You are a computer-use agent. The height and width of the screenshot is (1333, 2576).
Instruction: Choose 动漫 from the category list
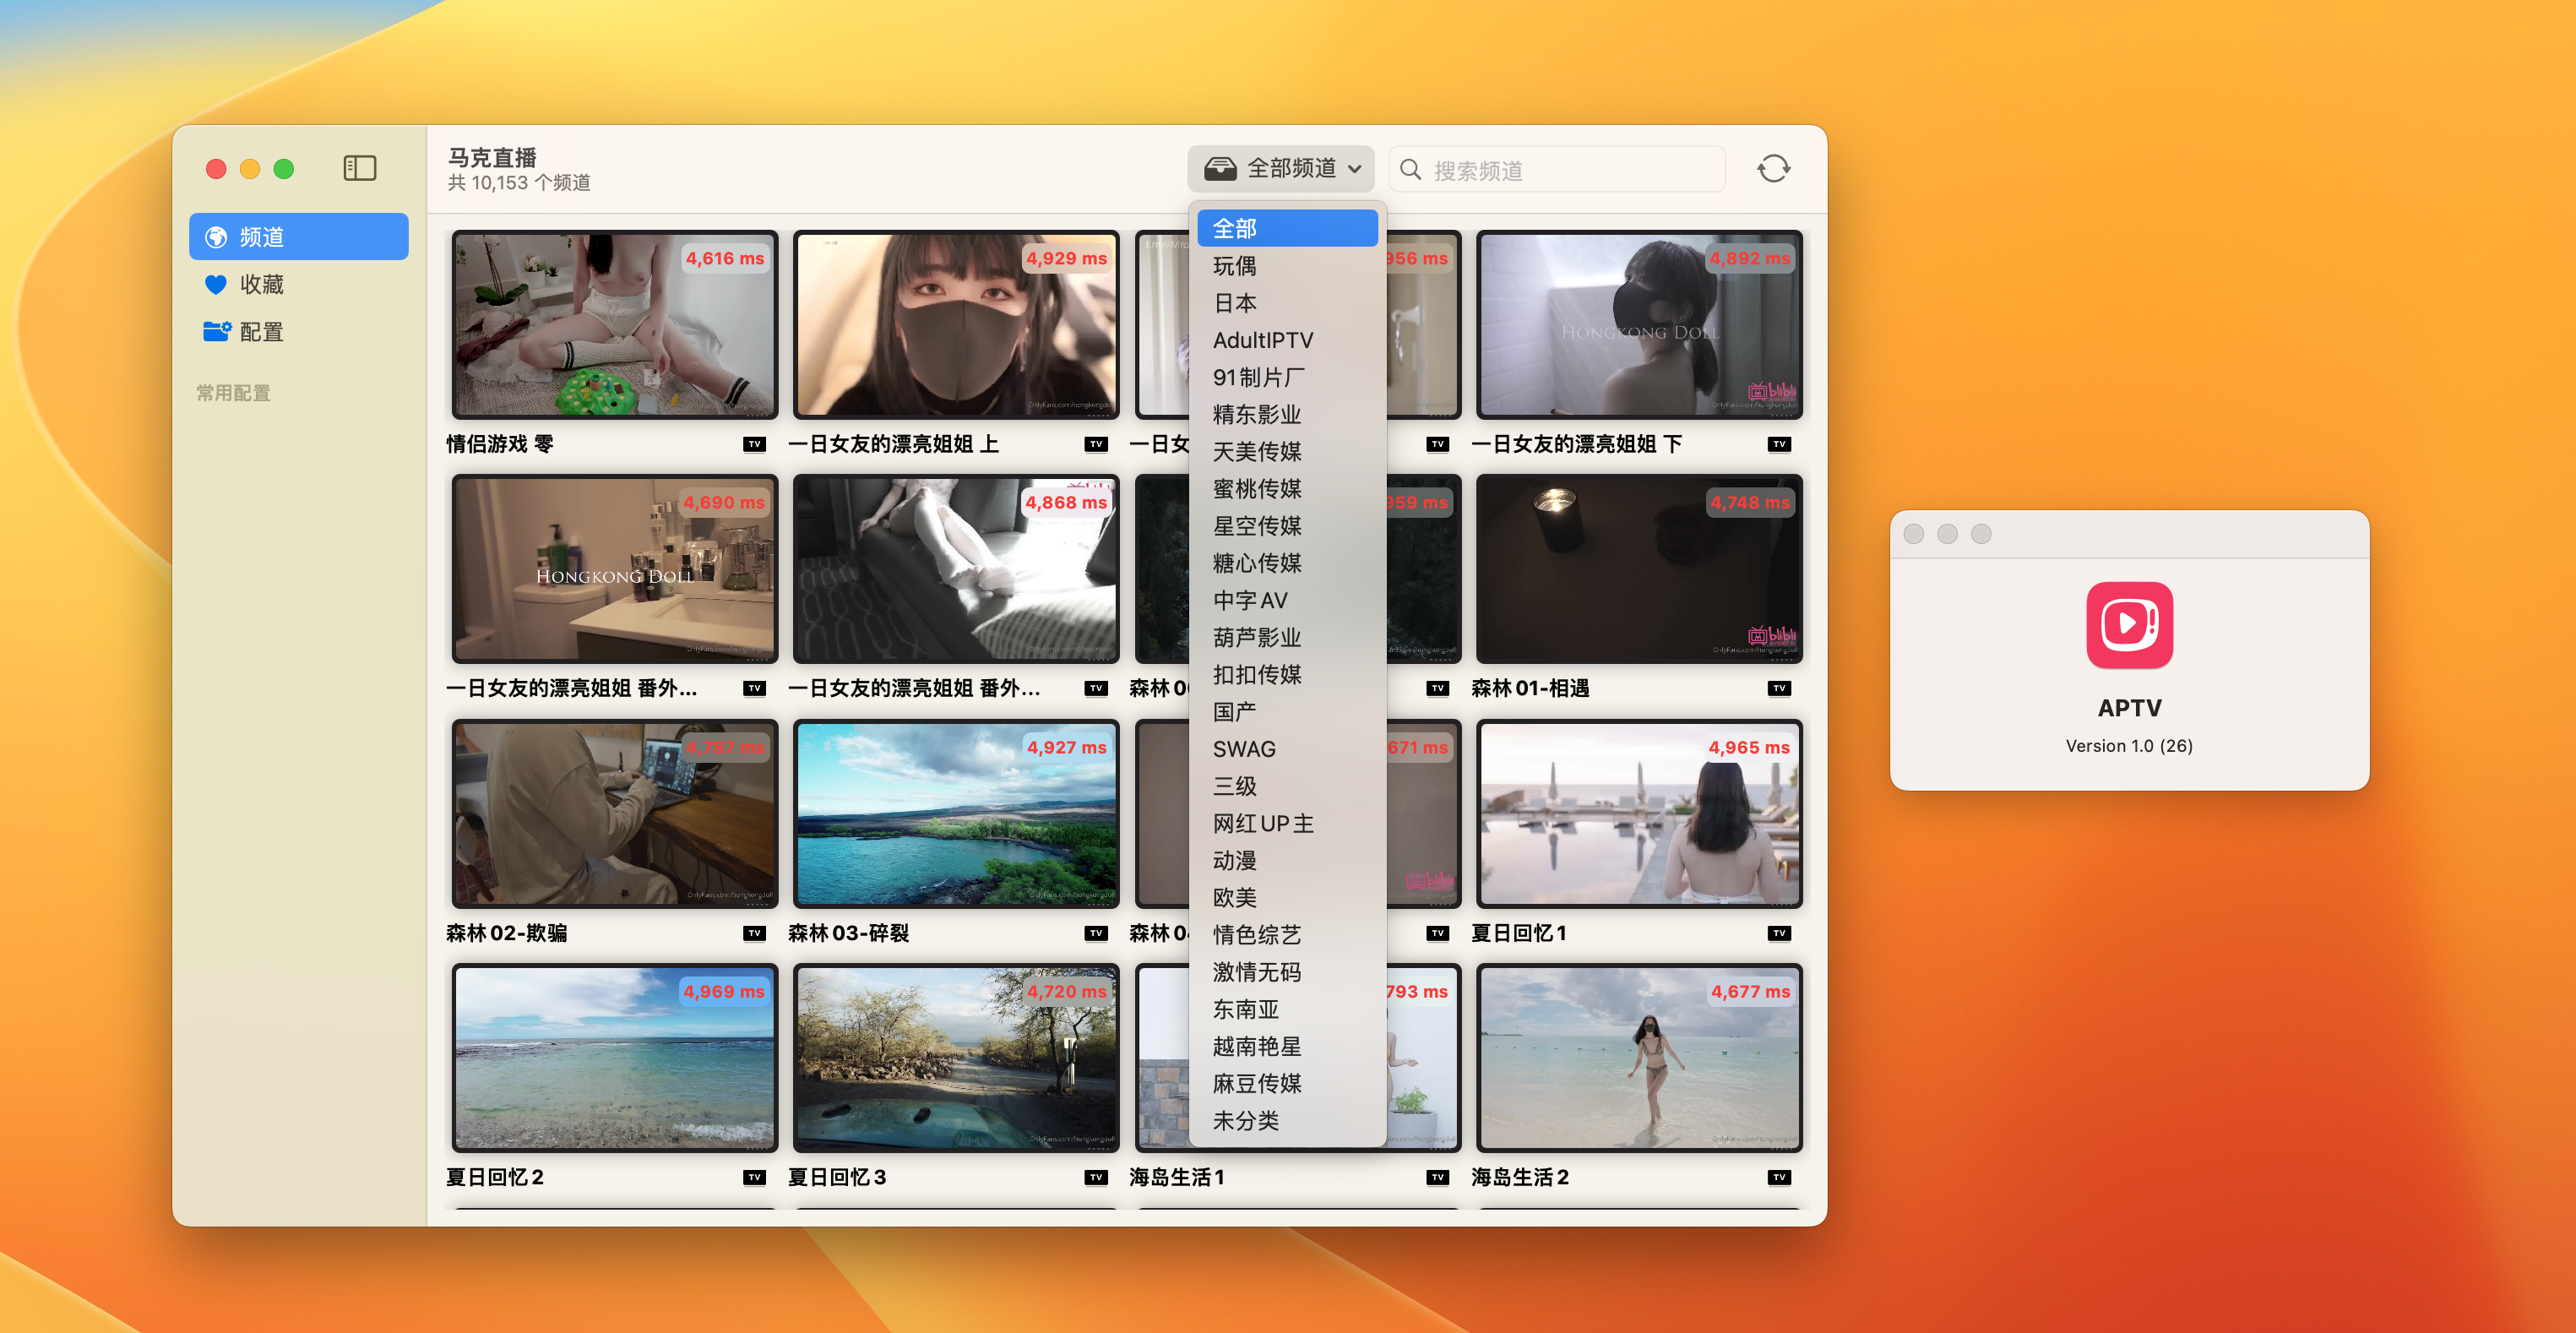(x=1235, y=860)
